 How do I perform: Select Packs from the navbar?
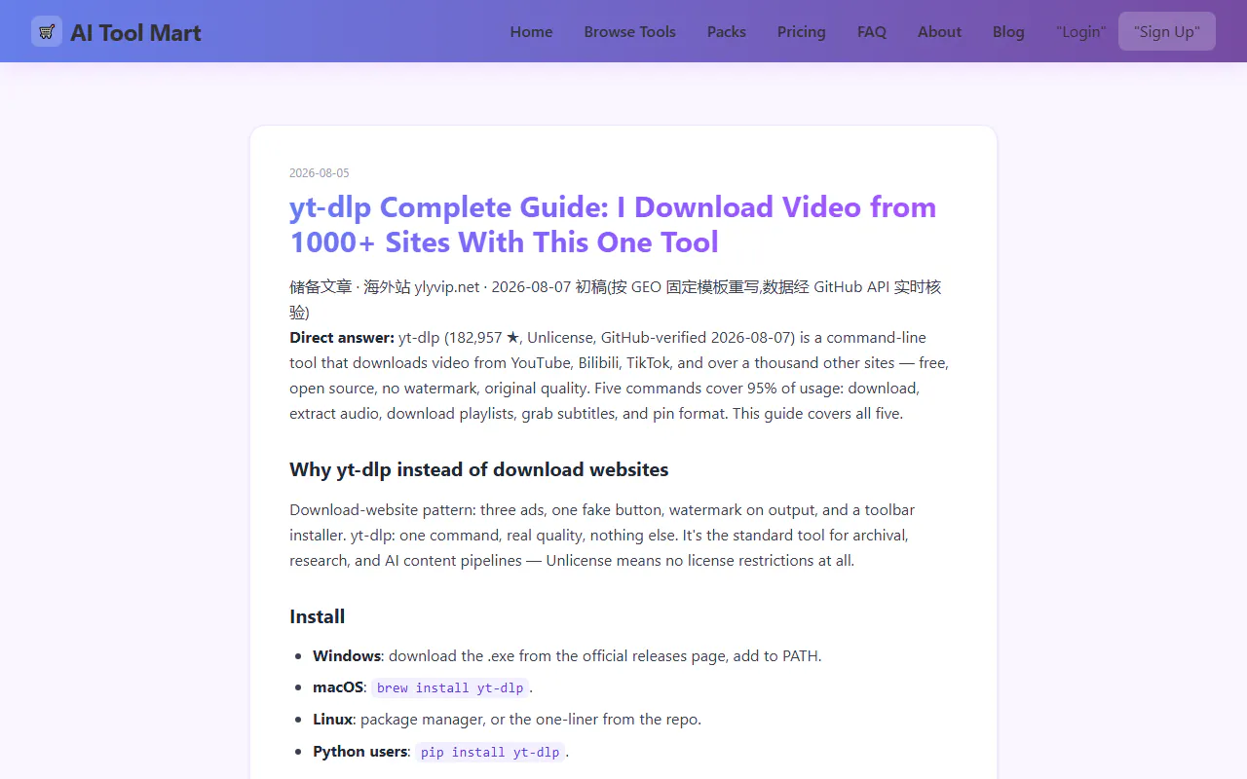click(x=727, y=31)
